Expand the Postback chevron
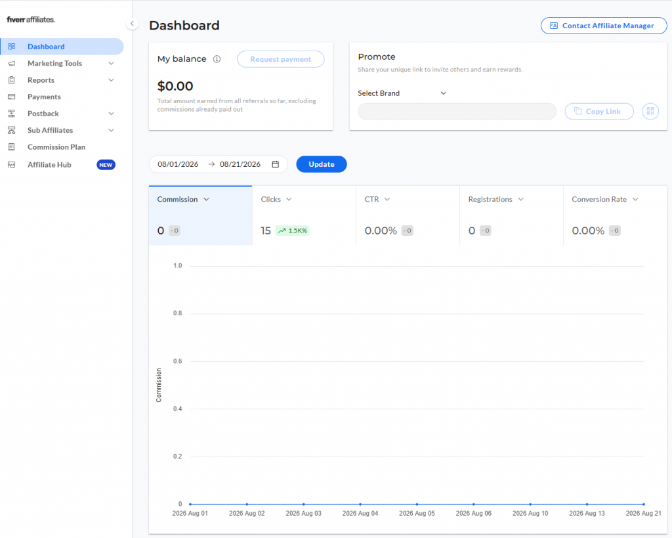The image size is (672, 538). [x=111, y=113]
